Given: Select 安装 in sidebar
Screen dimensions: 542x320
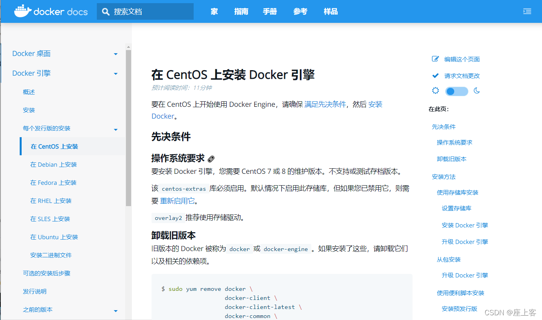Looking at the screenshot, I should tap(29, 110).
